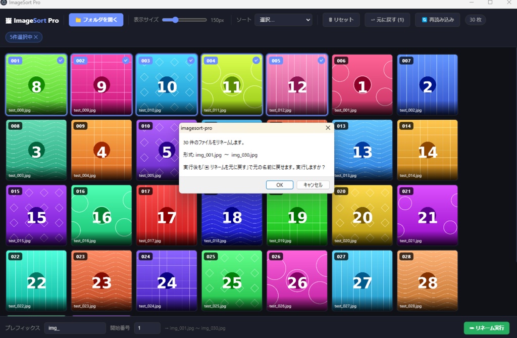Select thumbnail test_023.jpg
This screenshot has height=338, width=517.
pos(101,280)
